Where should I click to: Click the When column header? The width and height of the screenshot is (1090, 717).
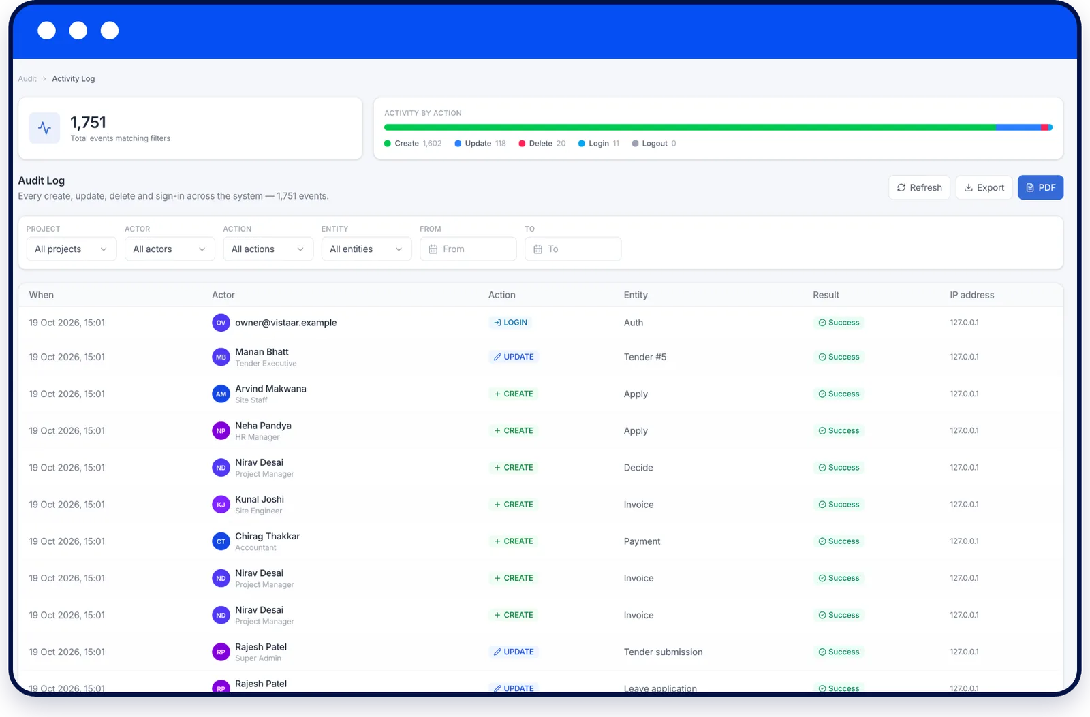point(42,295)
